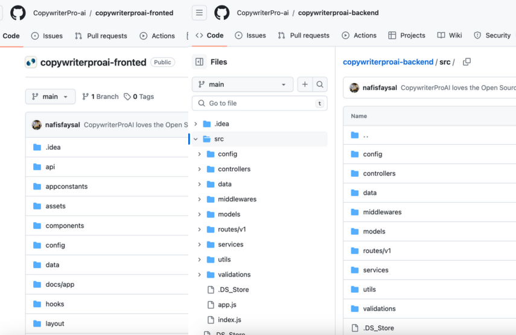Open the hamburger menu in the backend window
This screenshot has height=335, width=516.
pyautogui.click(x=199, y=13)
